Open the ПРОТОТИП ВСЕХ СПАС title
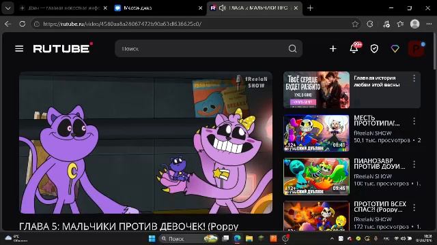The height and width of the screenshot is (245, 437). [x=380, y=207]
